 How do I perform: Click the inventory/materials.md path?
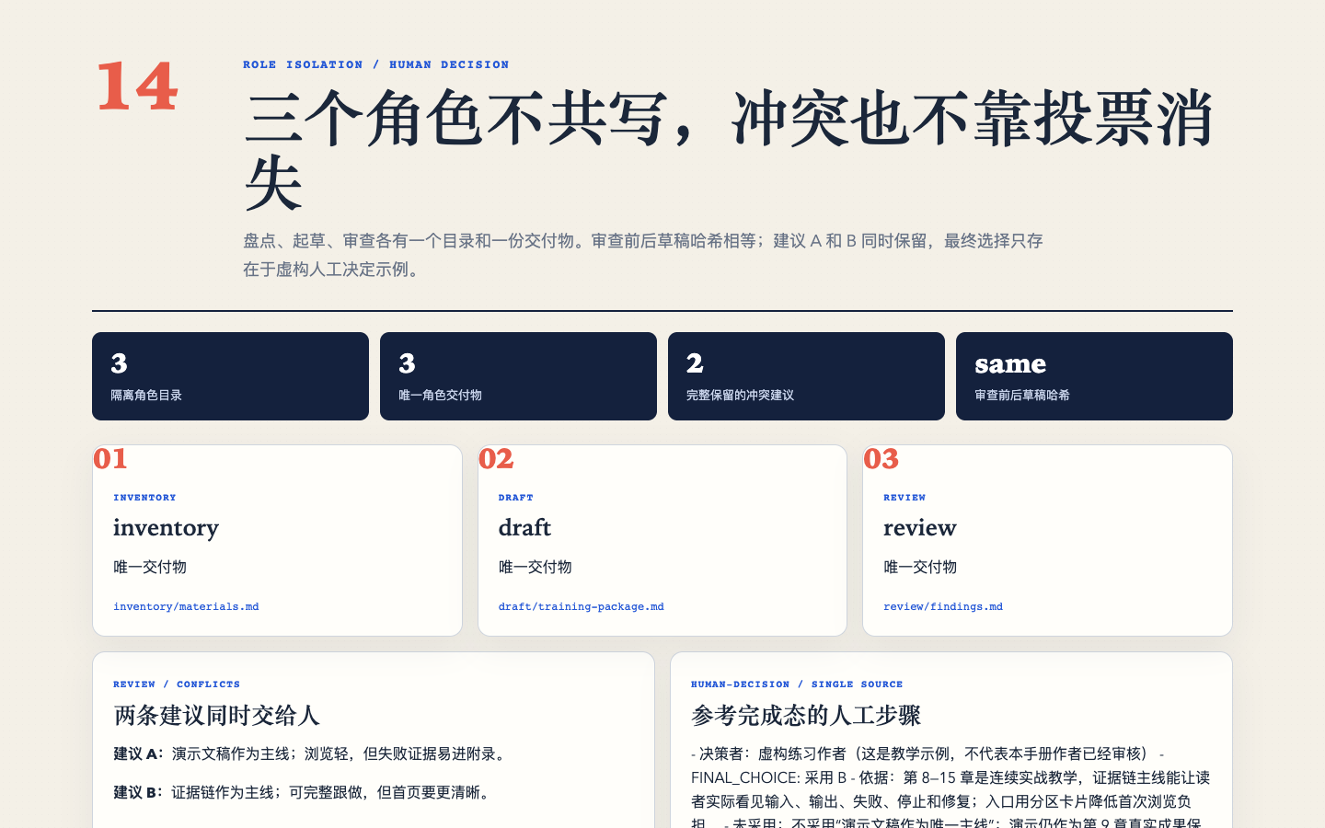186,607
